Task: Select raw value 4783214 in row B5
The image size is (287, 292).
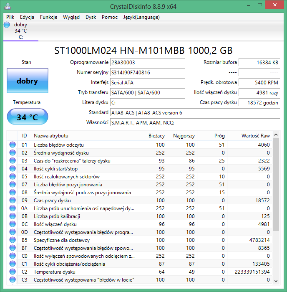Action: point(259,240)
